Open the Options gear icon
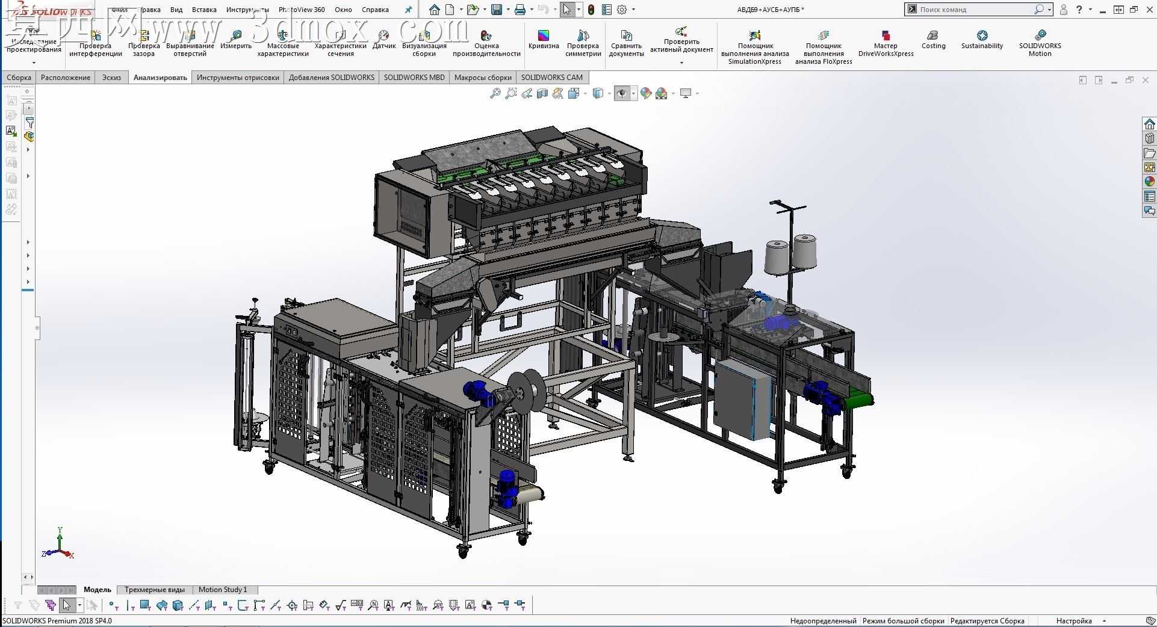1157x627 pixels. (622, 10)
